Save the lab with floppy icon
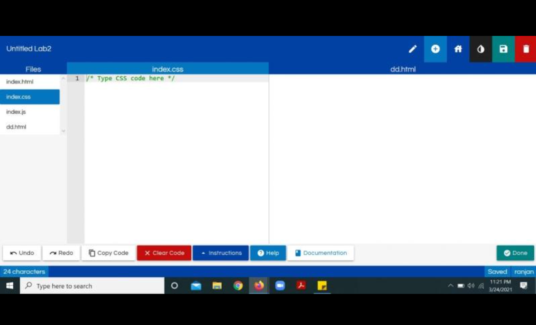This screenshot has height=325, width=536. click(x=503, y=49)
